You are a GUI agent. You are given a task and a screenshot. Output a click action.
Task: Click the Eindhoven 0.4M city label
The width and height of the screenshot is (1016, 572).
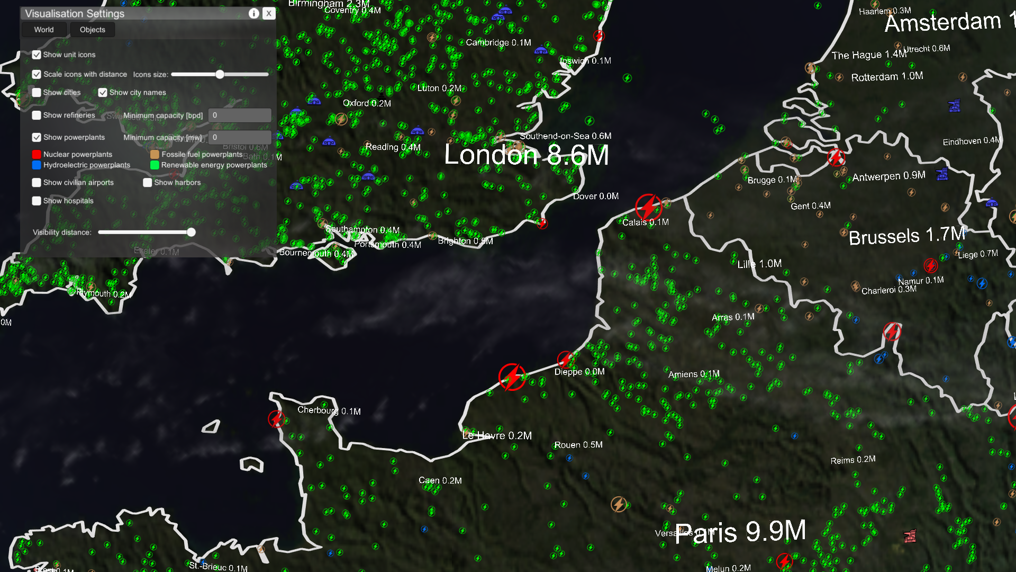972,141
